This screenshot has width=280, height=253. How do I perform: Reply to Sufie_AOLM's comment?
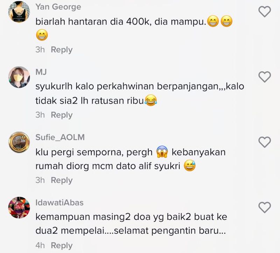(x=62, y=180)
